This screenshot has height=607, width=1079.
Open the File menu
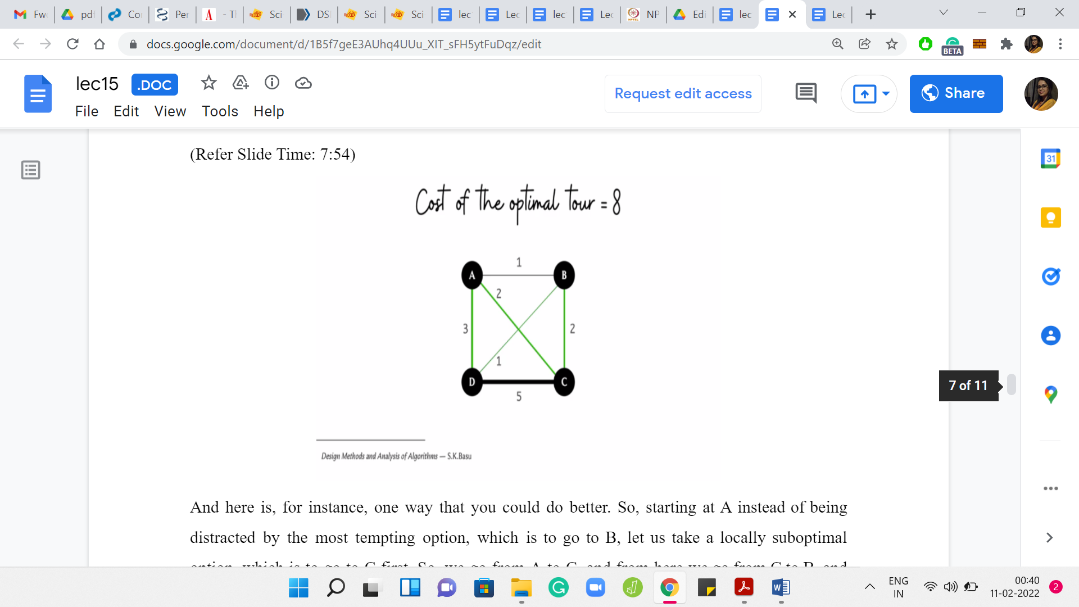point(87,111)
